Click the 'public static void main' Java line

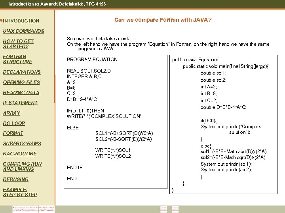(x=226, y=66)
